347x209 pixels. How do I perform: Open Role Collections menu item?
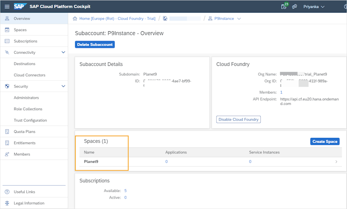point(28,109)
